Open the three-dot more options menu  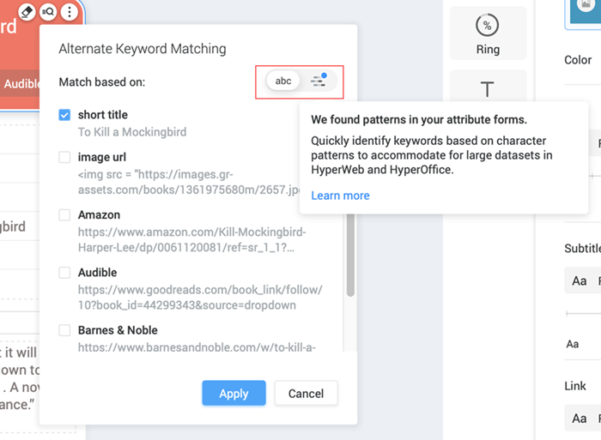[70, 12]
